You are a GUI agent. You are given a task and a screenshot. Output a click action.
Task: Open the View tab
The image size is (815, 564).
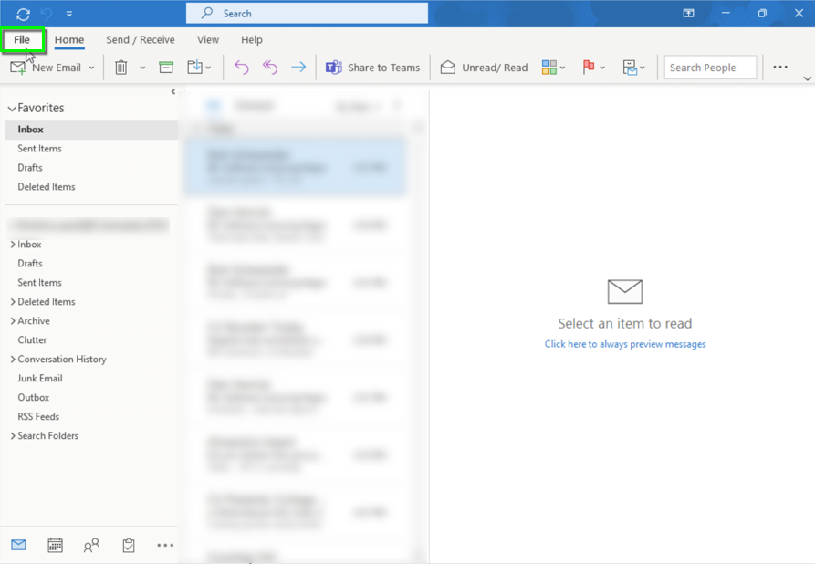click(208, 39)
